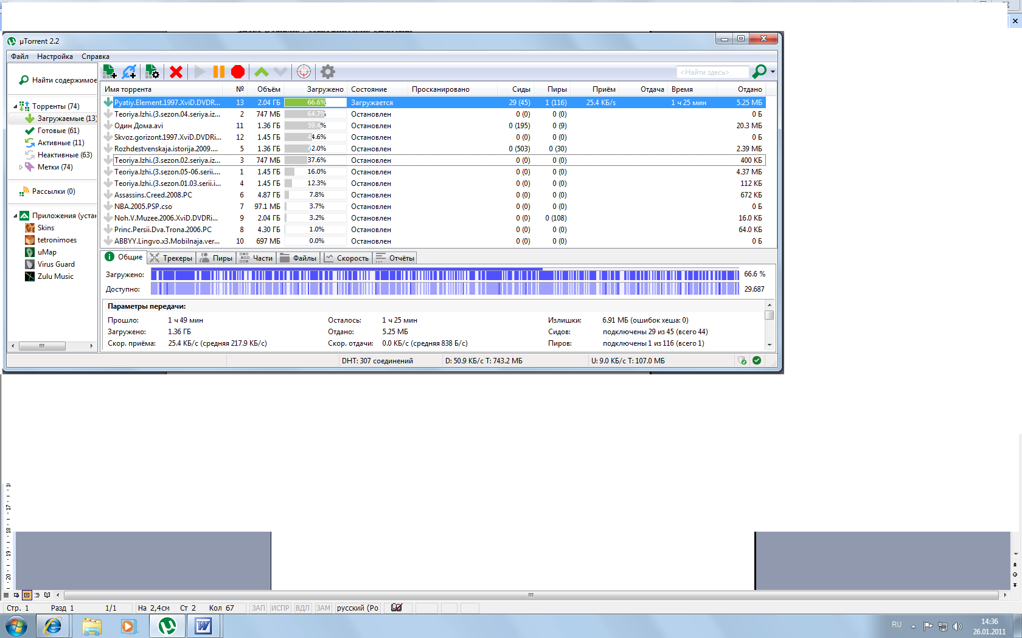1022x638 pixels.
Task: Open Preferences via the gear icon
Action: [x=328, y=72]
